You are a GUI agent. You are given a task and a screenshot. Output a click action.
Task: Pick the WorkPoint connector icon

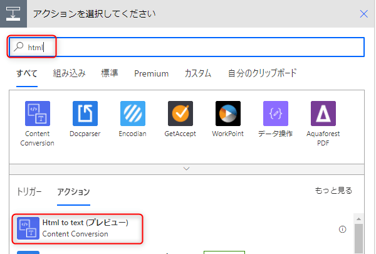pyautogui.click(x=228, y=114)
